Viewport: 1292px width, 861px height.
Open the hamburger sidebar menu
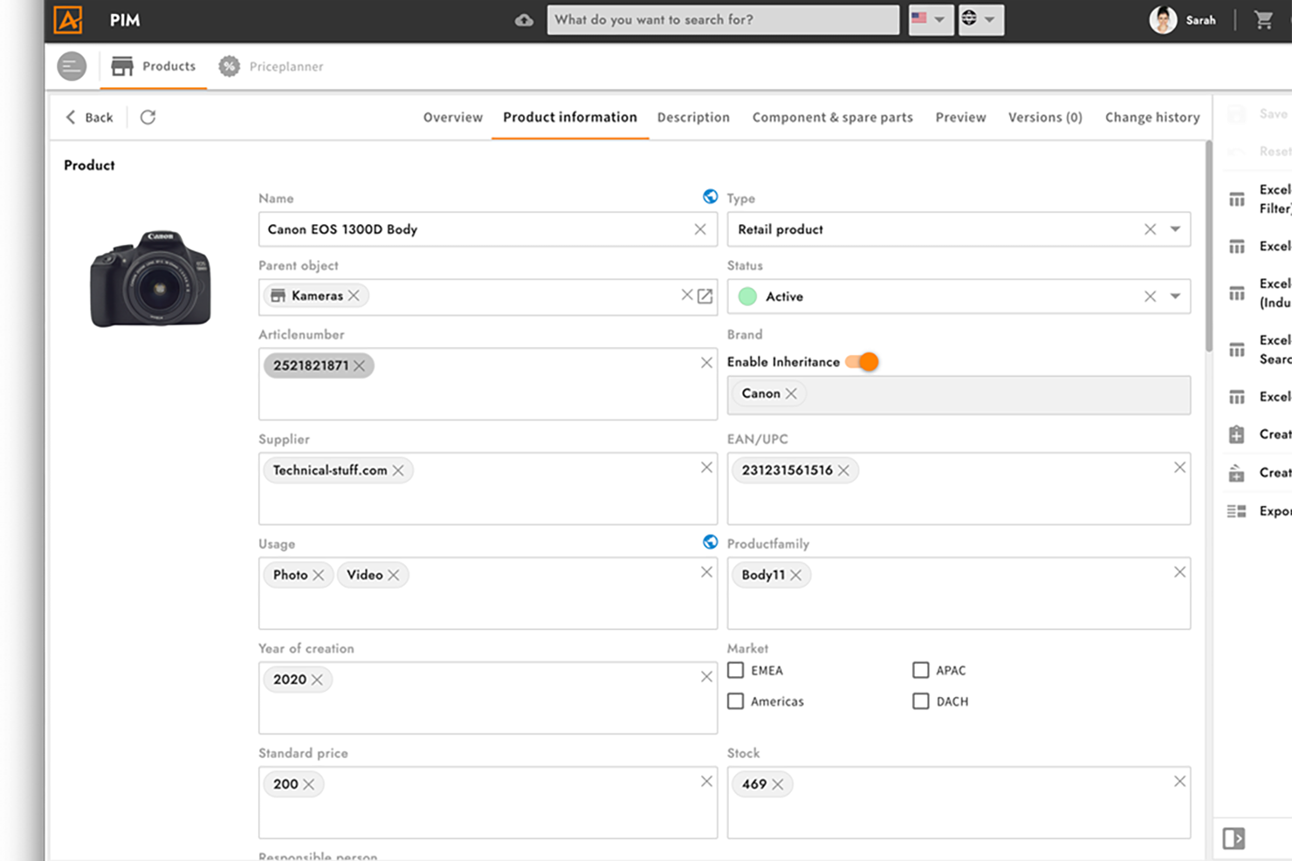click(x=72, y=66)
